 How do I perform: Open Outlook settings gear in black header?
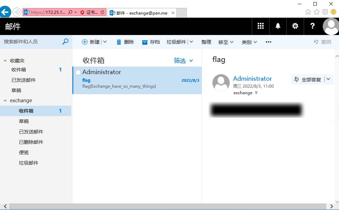pyautogui.click(x=295, y=26)
